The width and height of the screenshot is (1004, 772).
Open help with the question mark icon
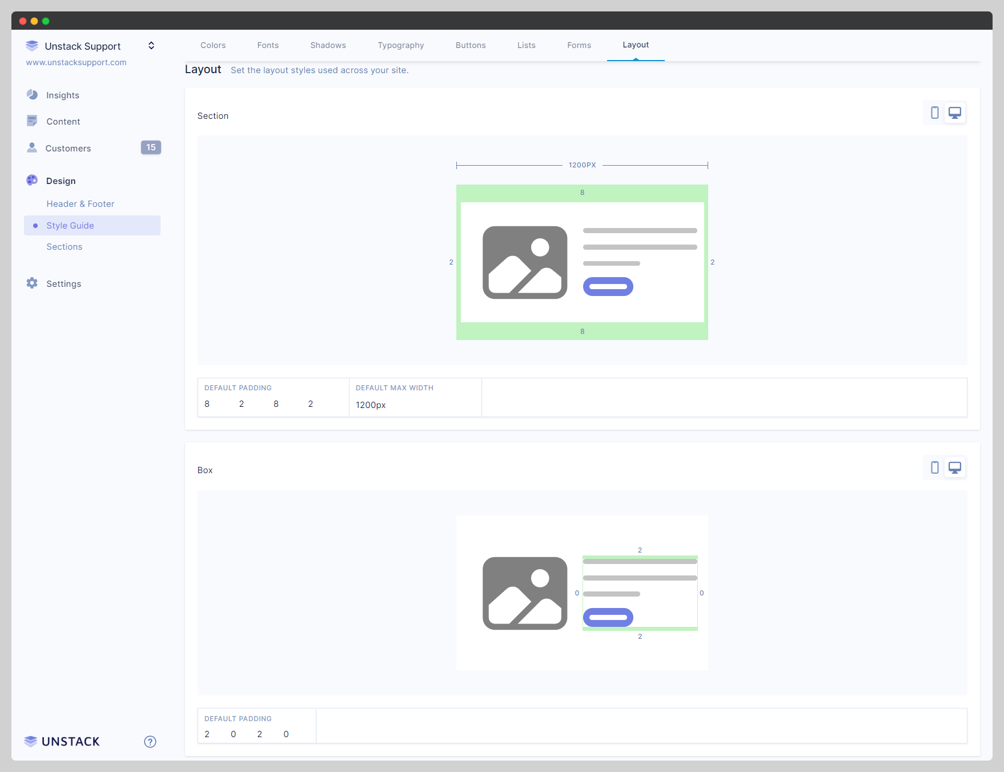150,742
